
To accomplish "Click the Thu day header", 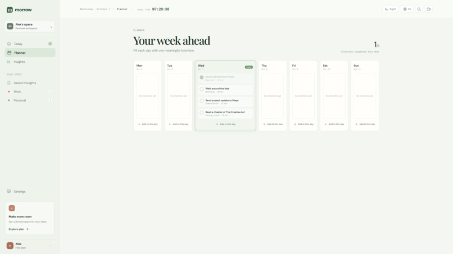I will [264, 67].
